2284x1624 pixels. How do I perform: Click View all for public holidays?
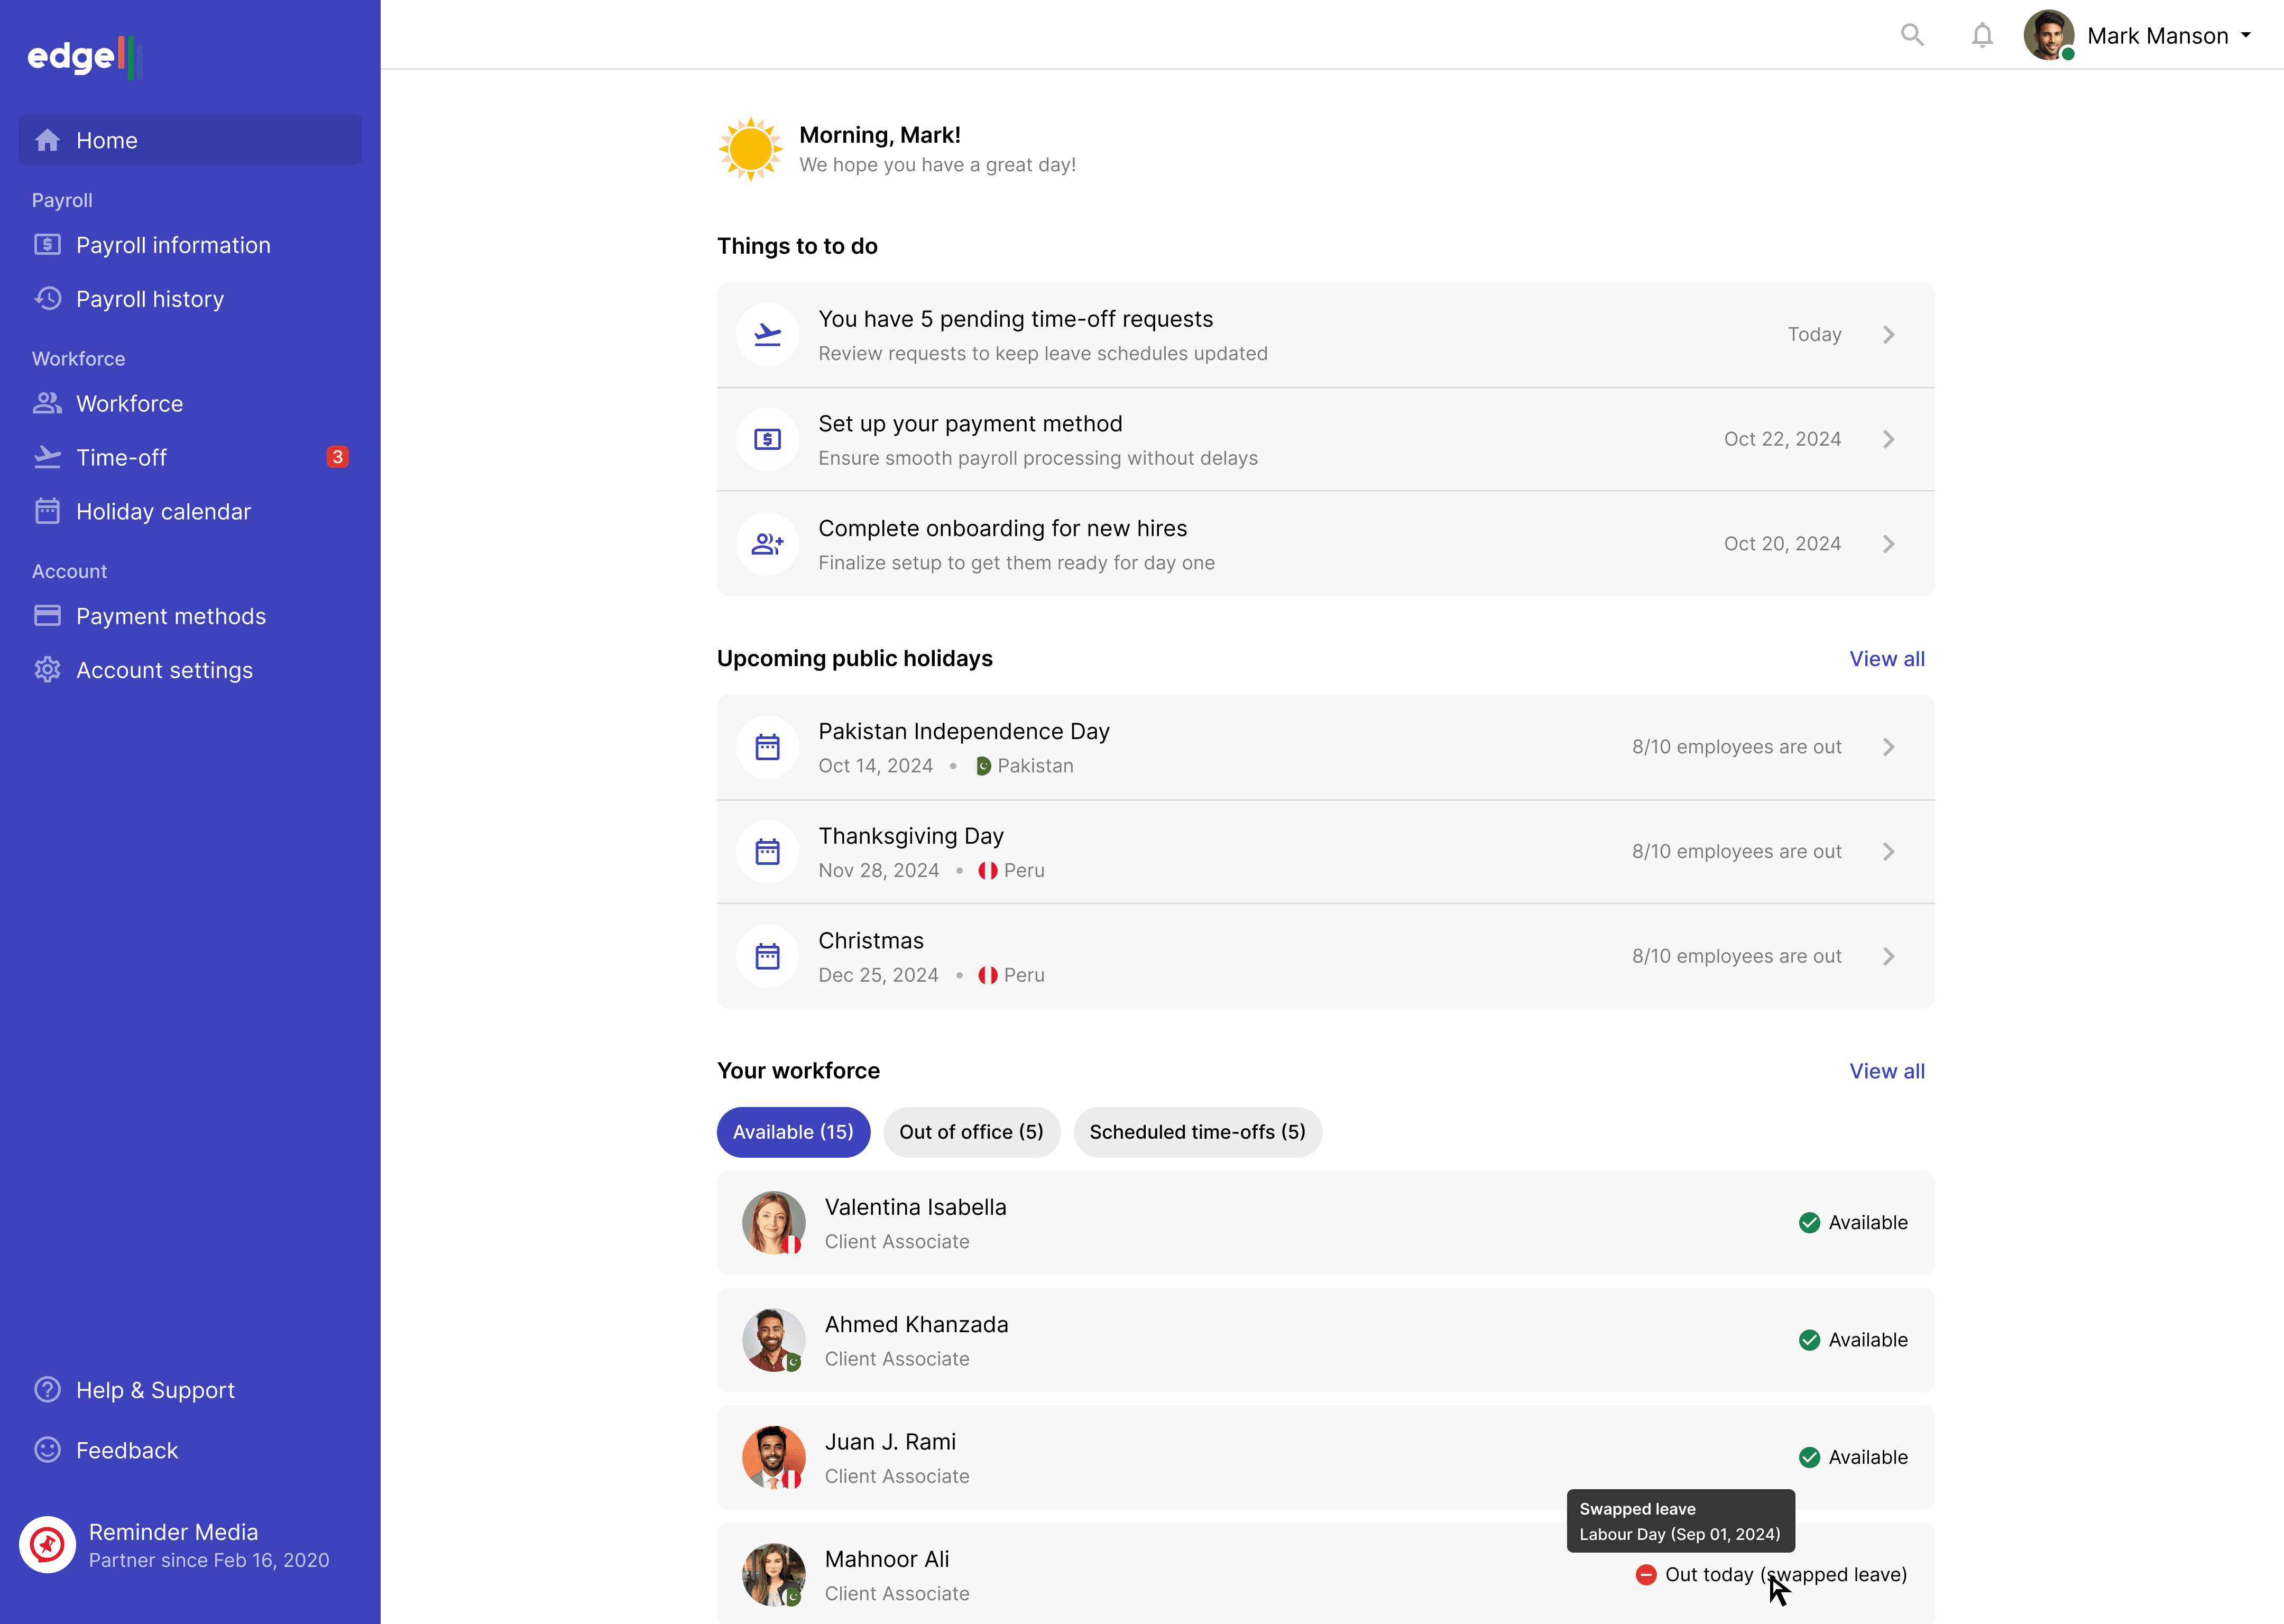coord(1886,659)
